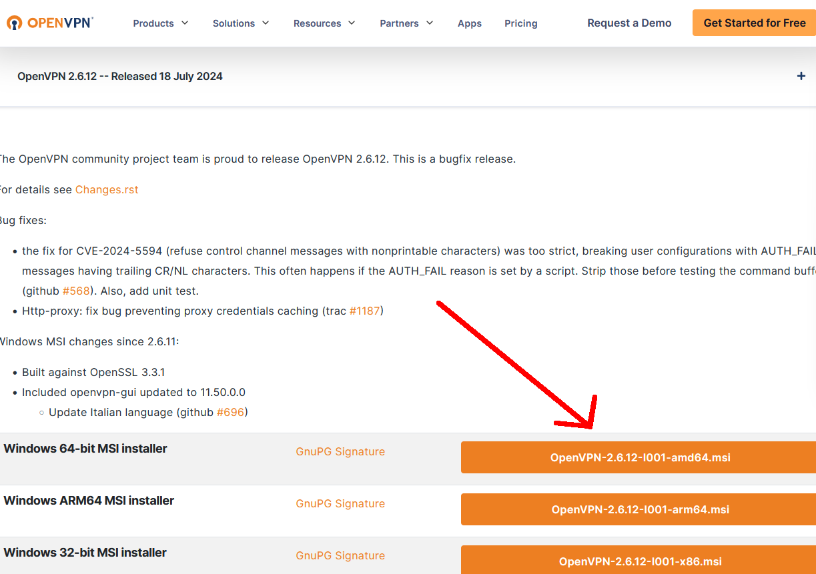Download OpenVPN-2.6.12-I001-arm64.msi

coord(639,509)
